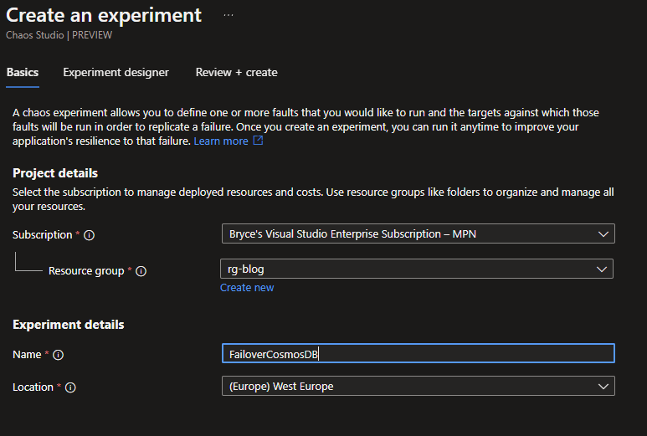Switch to the Basics tab

pos(22,73)
